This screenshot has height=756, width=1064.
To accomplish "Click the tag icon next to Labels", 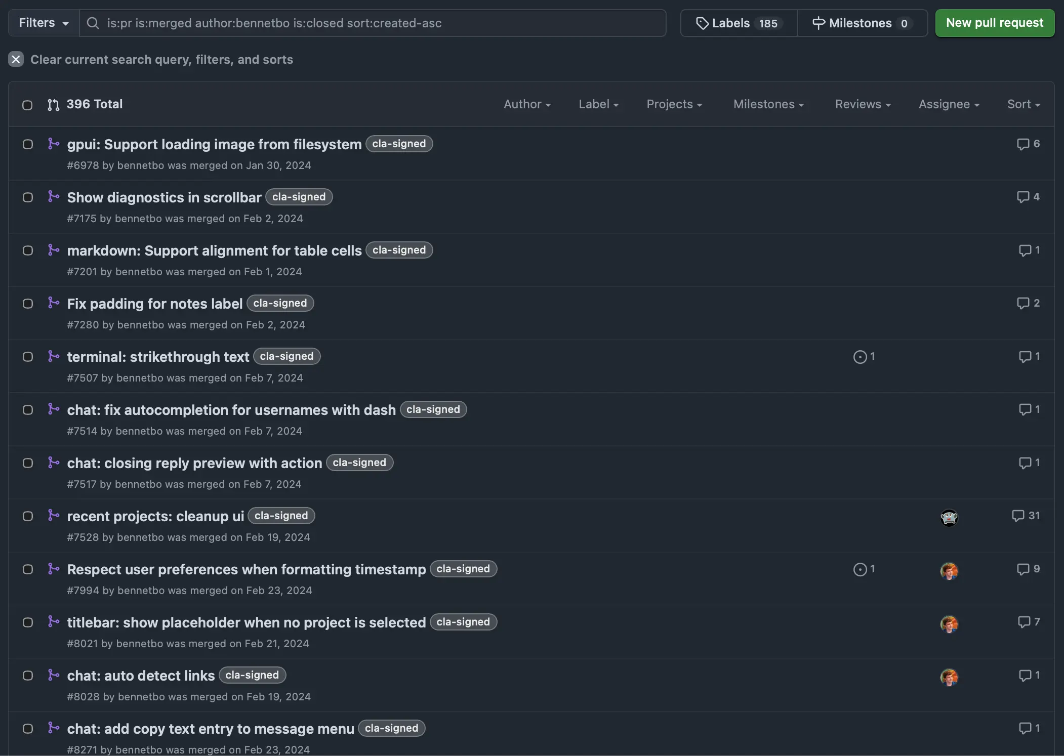I will click(703, 23).
